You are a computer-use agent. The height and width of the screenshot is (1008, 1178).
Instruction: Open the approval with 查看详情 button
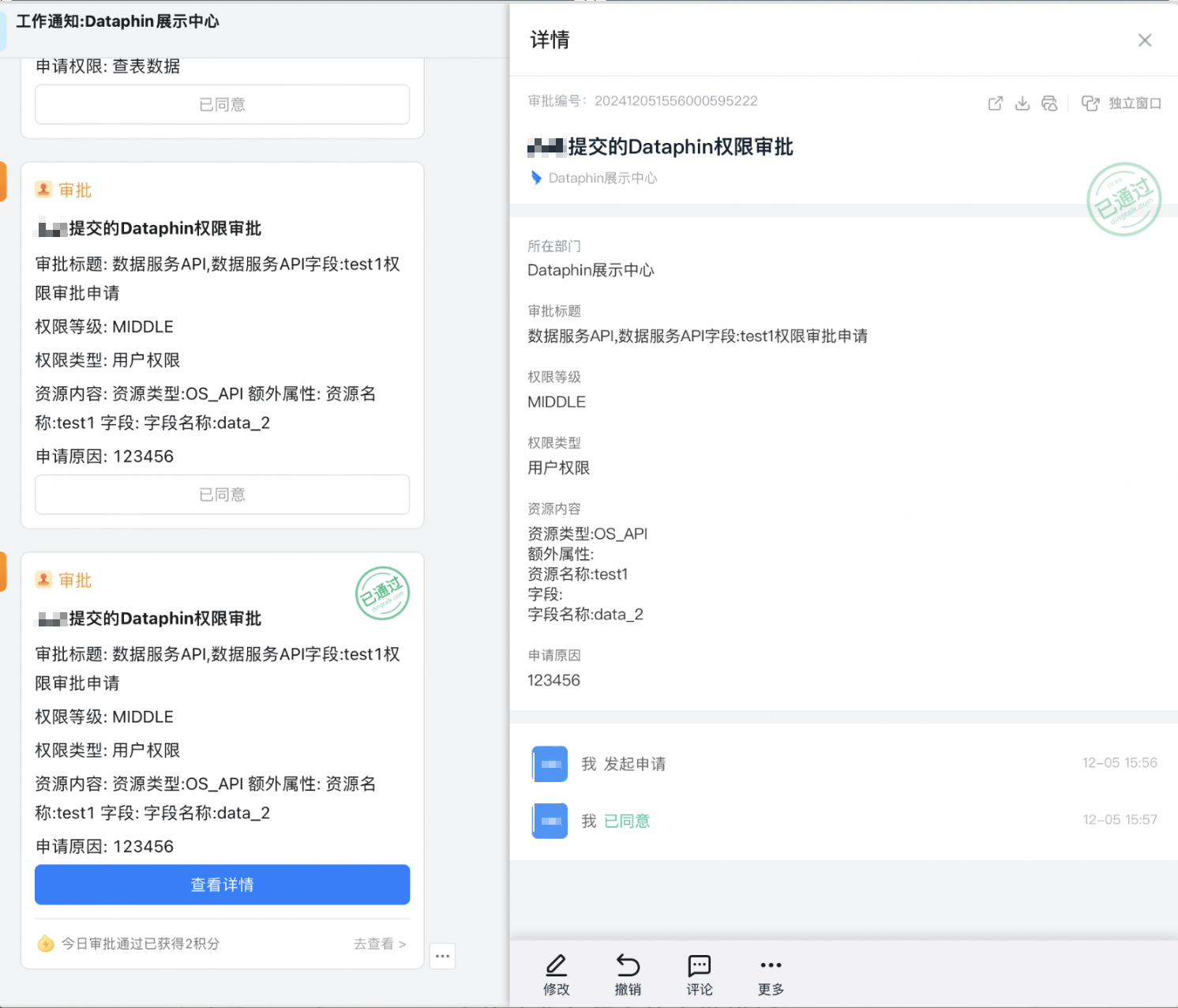(x=223, y=885)
